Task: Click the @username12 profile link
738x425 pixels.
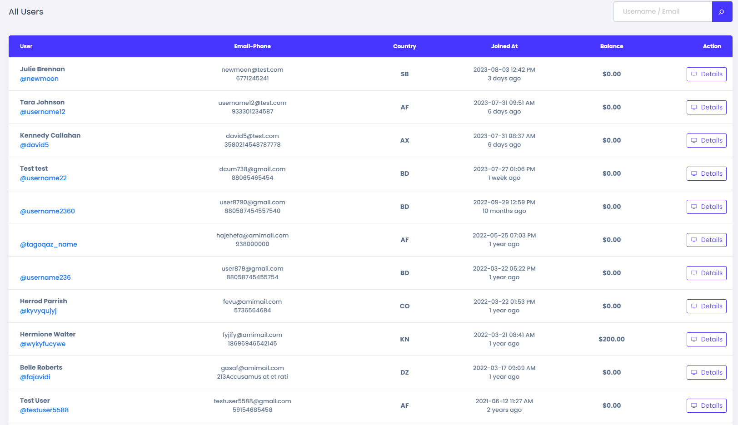Action: pyautogui.click(x=43, y=112)
